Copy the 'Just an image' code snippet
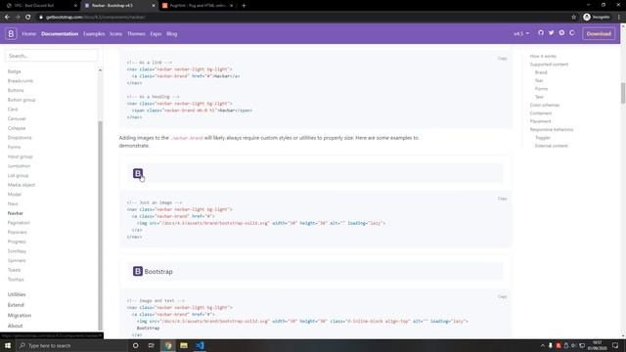Screen dimensions: 626x352 point(502,198)
